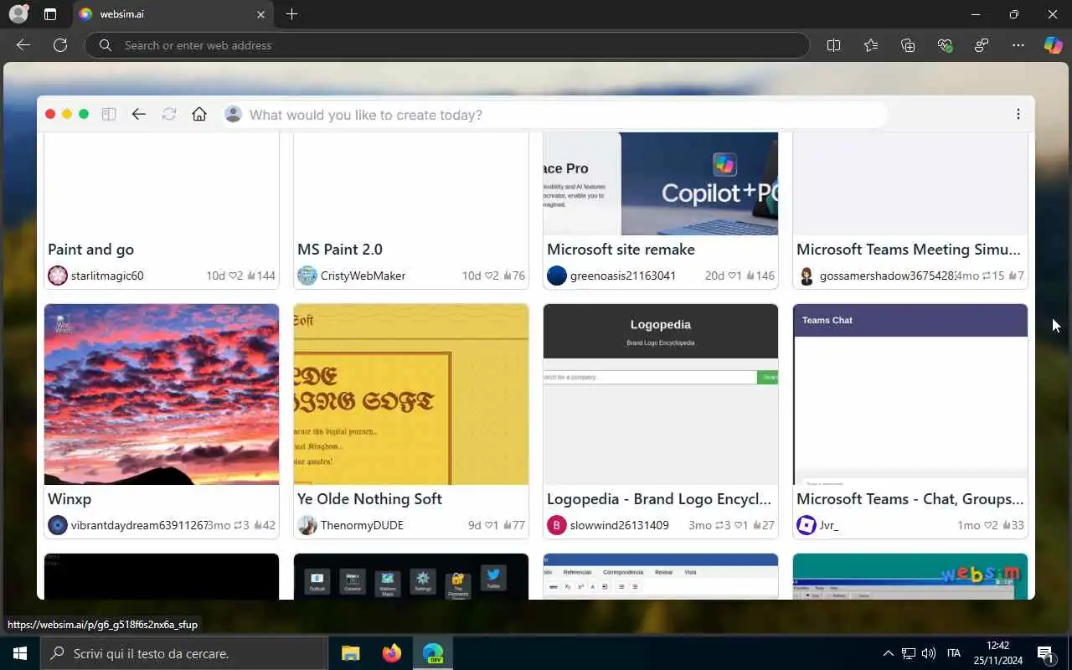1072x670 pixels.
Task: Open gossamershadow user avatar
Action: [x=807, y=276]
